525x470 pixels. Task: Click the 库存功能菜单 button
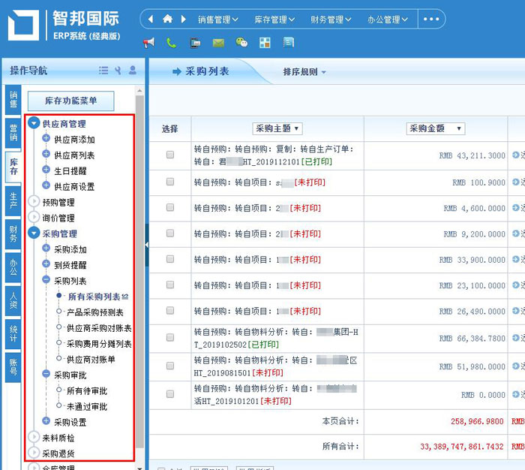tap(71, 100)
